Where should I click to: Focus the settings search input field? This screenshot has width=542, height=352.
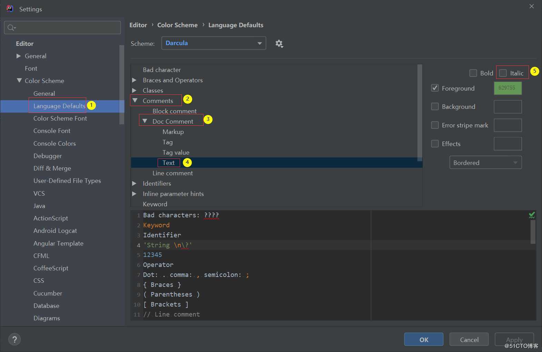coord(62,28)
